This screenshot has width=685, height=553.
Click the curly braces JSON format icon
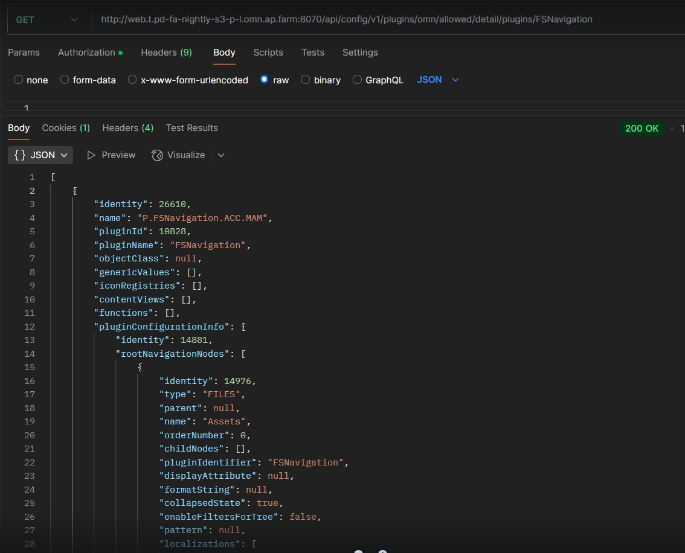20,155
